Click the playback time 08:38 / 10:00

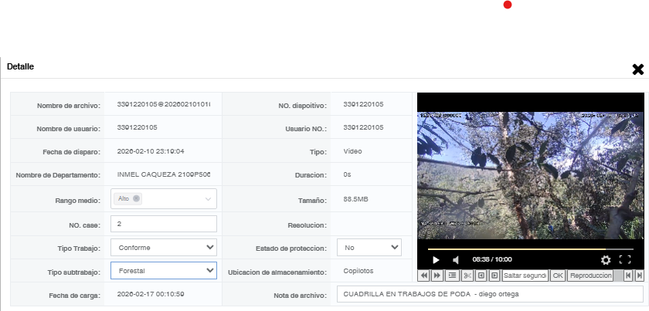click(492, 260)
